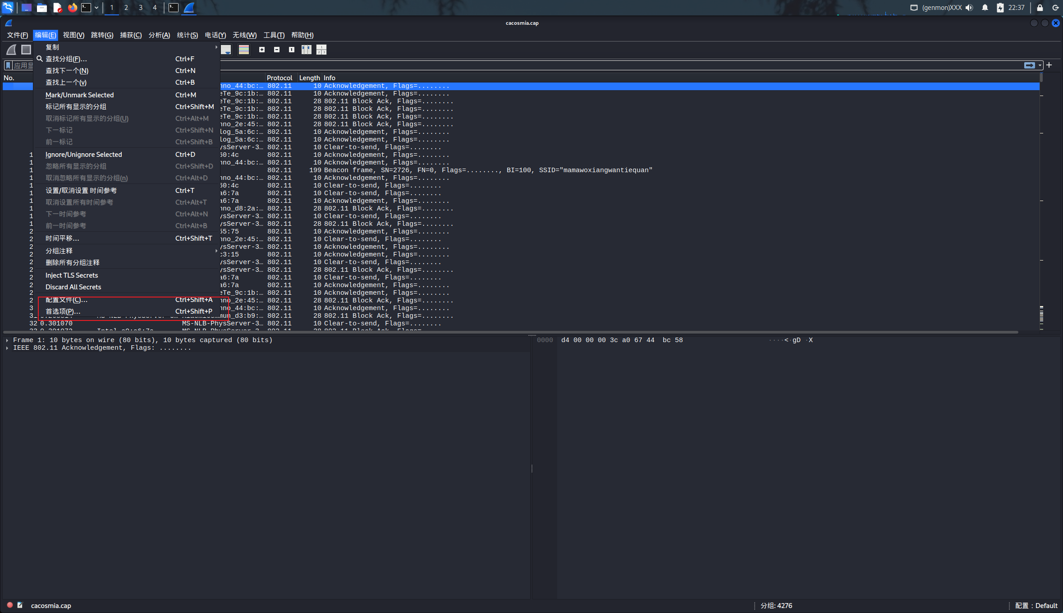Image resolution: width=1063 pixels, height=613 pixels.
Task: Choose 查找分组(F)... menu entry
Action: (66, 59)
